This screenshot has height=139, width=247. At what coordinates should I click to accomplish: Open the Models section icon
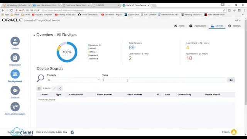click(x=15, y=41)
